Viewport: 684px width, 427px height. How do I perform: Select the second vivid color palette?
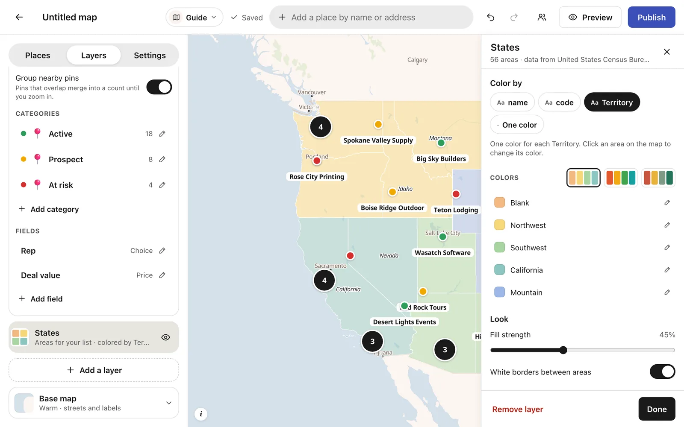click(x=621, y=178)
